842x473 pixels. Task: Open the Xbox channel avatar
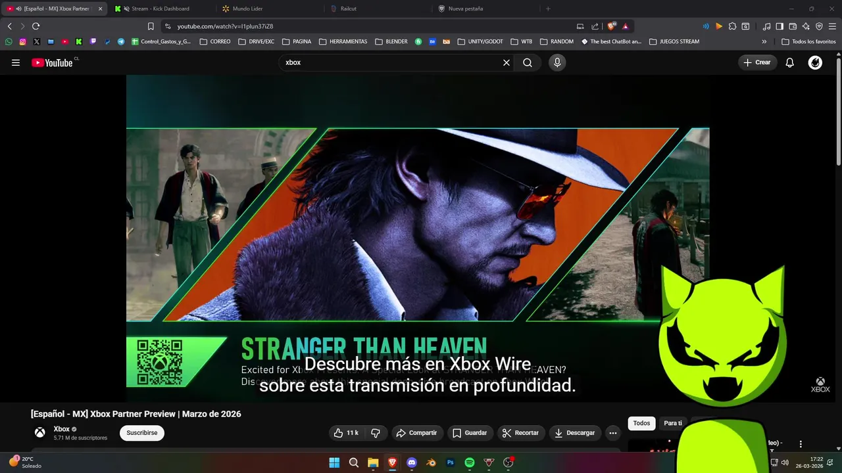[x=40, y=432]
